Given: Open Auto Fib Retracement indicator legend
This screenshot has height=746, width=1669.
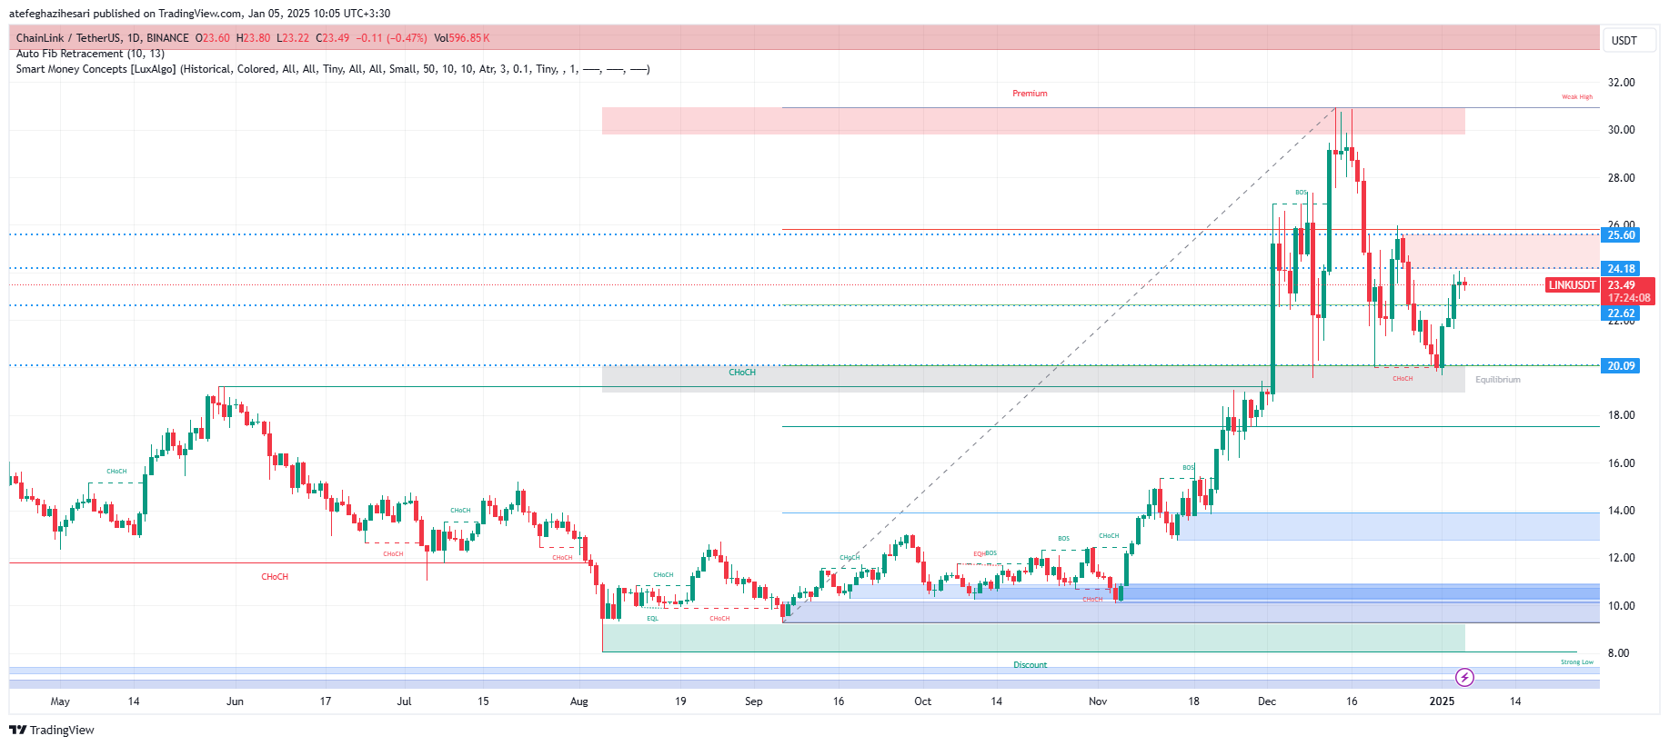Looking at the screenshot, I should coord(90,54).
